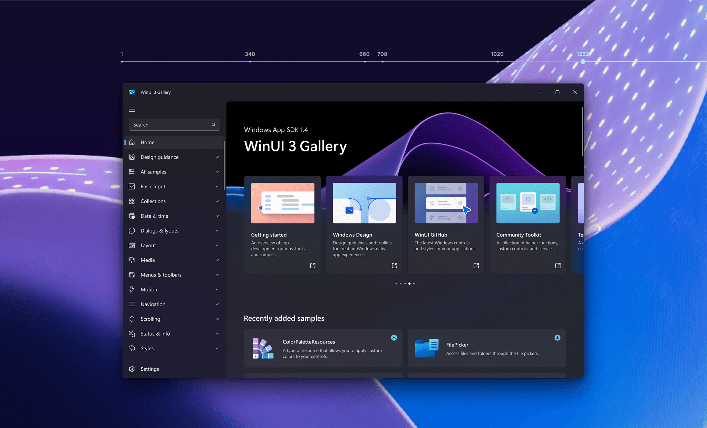Open the Settings gear item
The width and height of the screenshot is (707, 428).
coord(149,369)
